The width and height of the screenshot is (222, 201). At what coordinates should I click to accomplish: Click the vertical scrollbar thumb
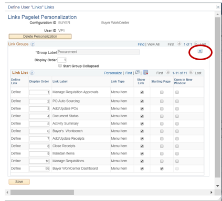point(218,97)
